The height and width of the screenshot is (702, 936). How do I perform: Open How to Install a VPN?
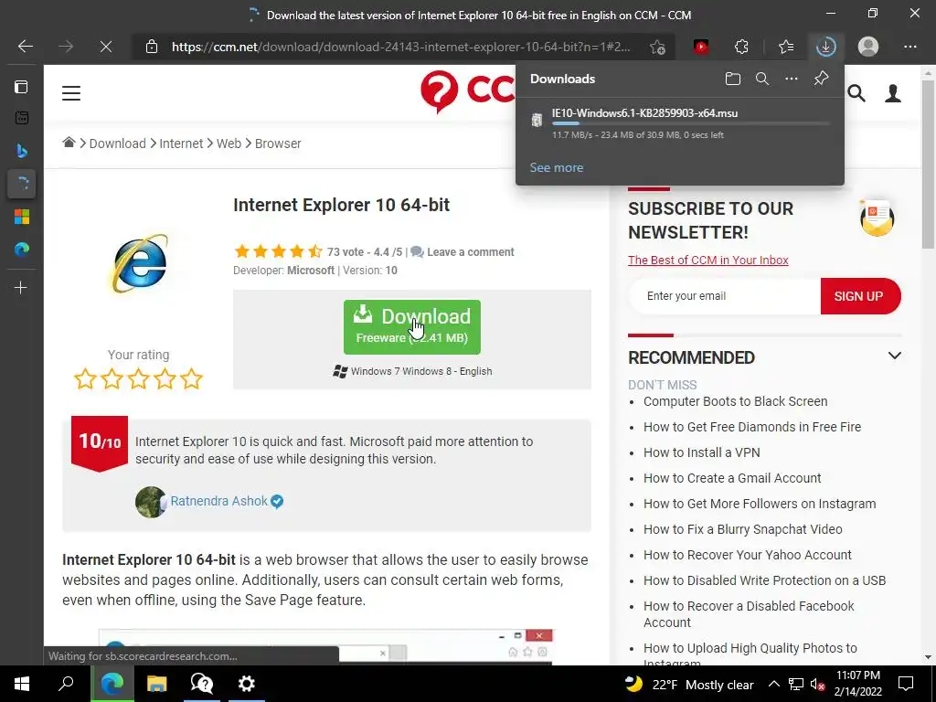click(701, 452)
